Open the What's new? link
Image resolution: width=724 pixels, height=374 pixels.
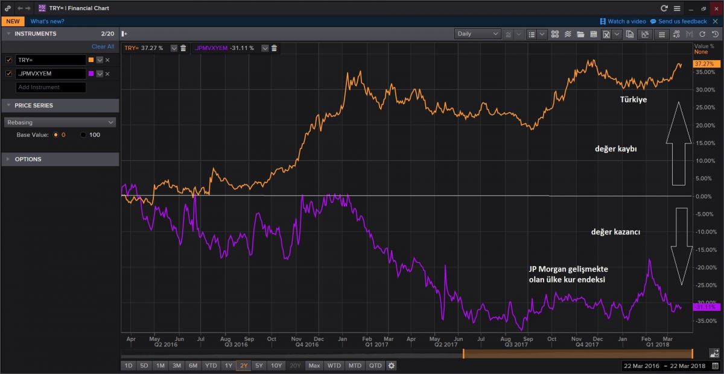[48, 21]
